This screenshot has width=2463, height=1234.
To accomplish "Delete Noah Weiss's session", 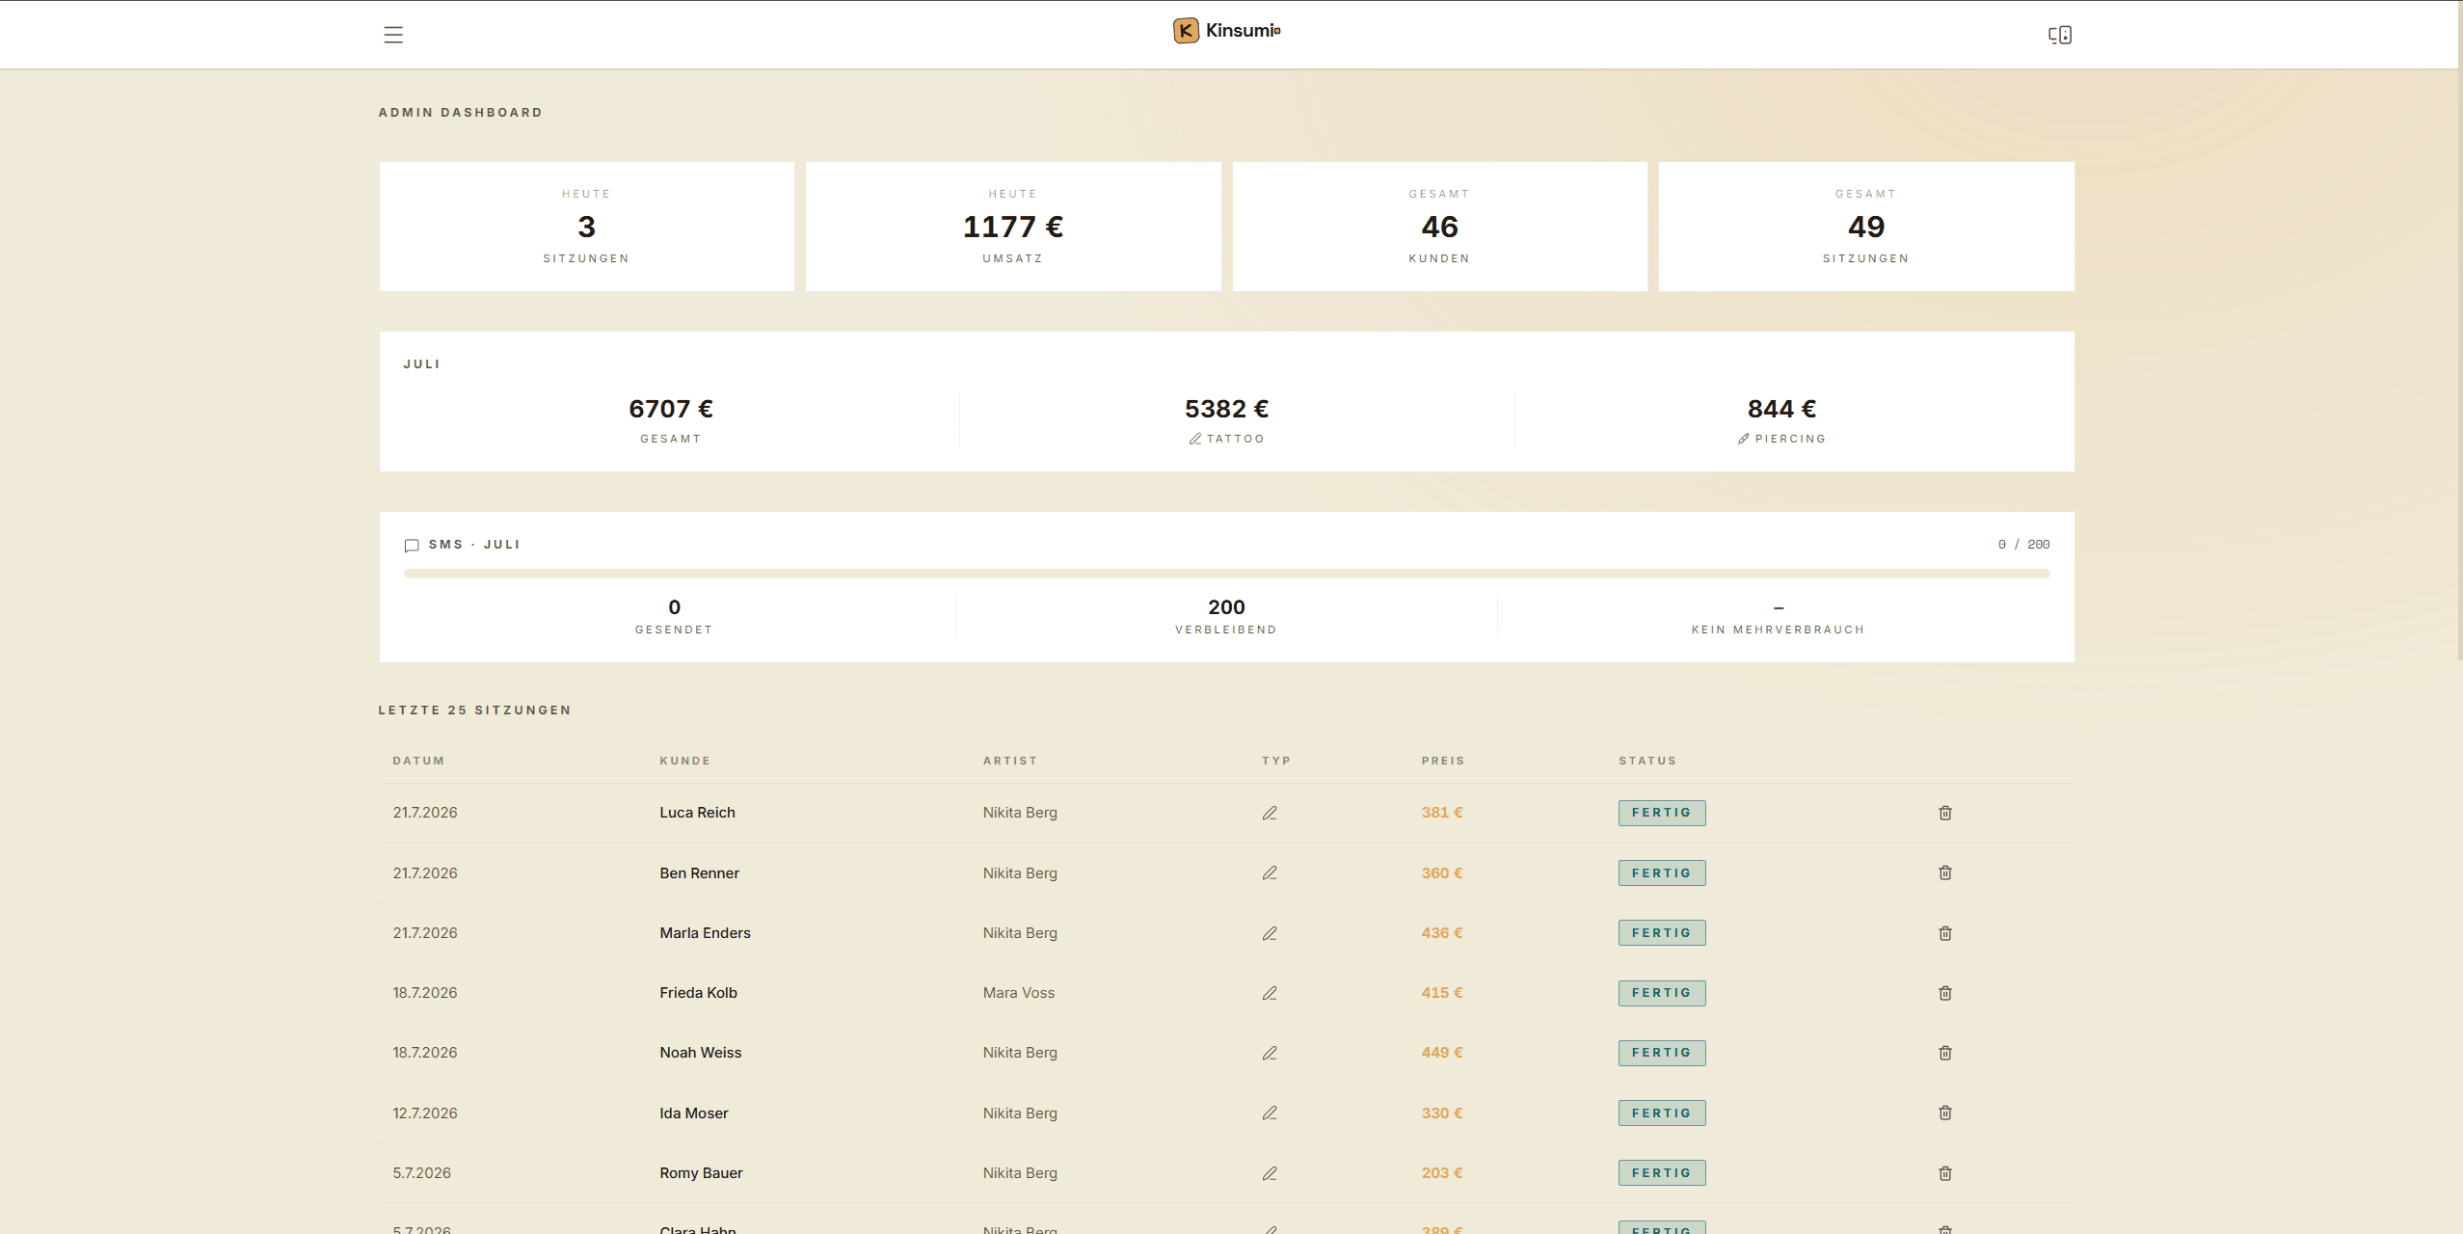I will tap(1945, 1053).
